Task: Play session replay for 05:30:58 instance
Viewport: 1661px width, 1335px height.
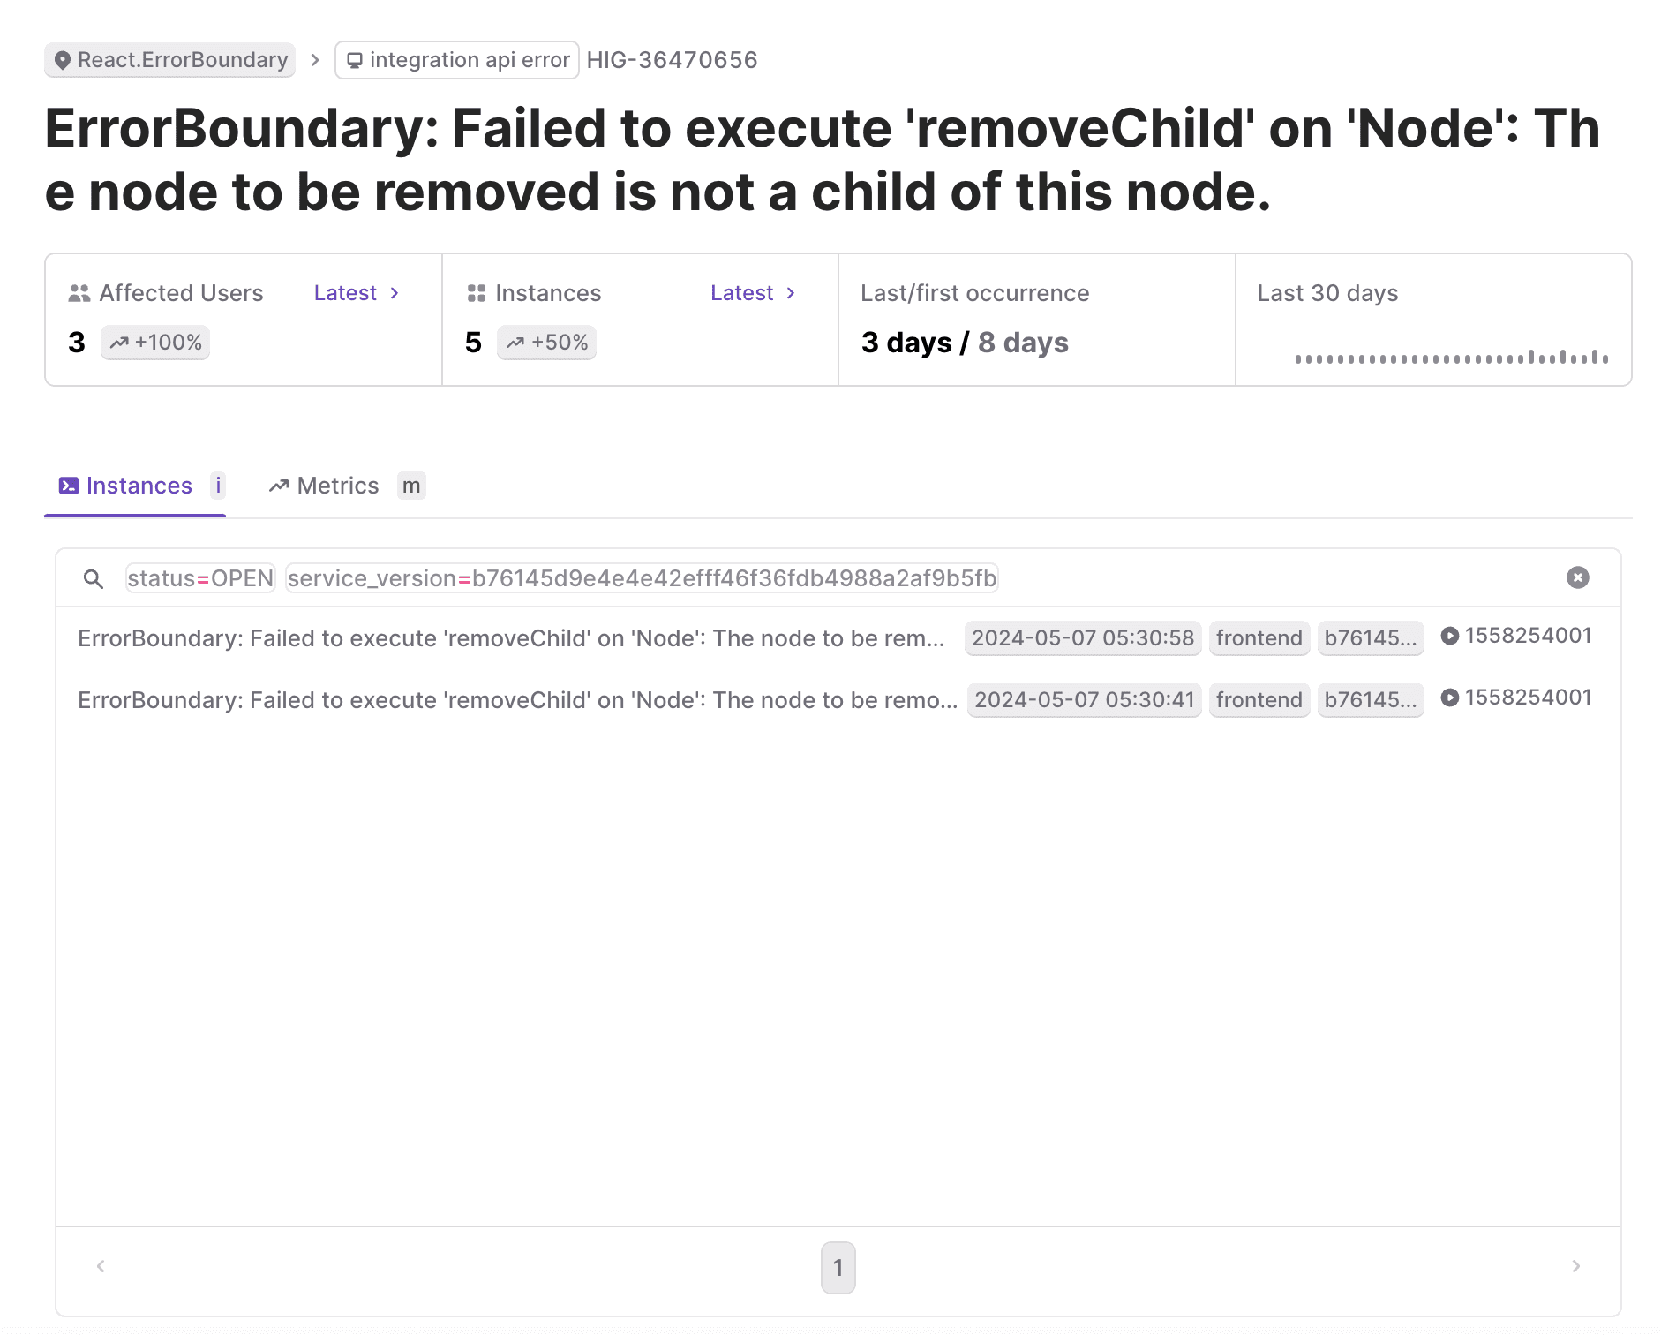Action: (1449, 636)
